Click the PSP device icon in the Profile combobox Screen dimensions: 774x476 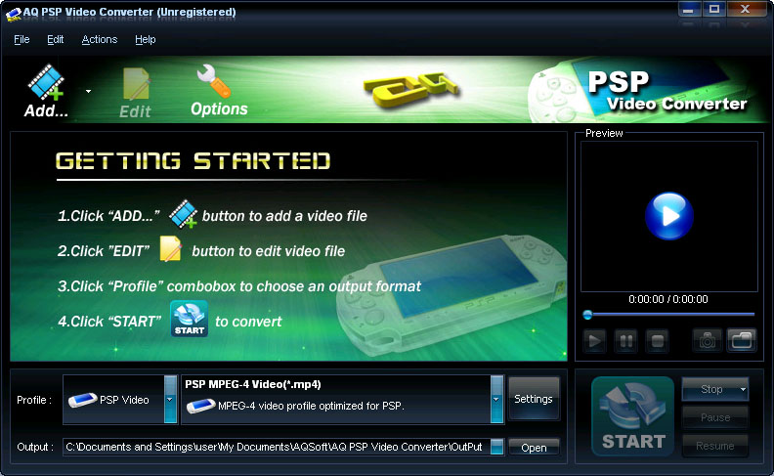pos(82,400)
